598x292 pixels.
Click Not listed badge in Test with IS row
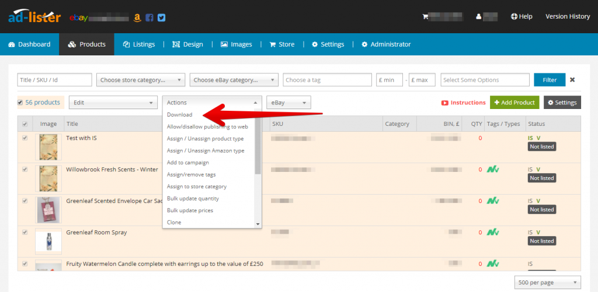541,146
